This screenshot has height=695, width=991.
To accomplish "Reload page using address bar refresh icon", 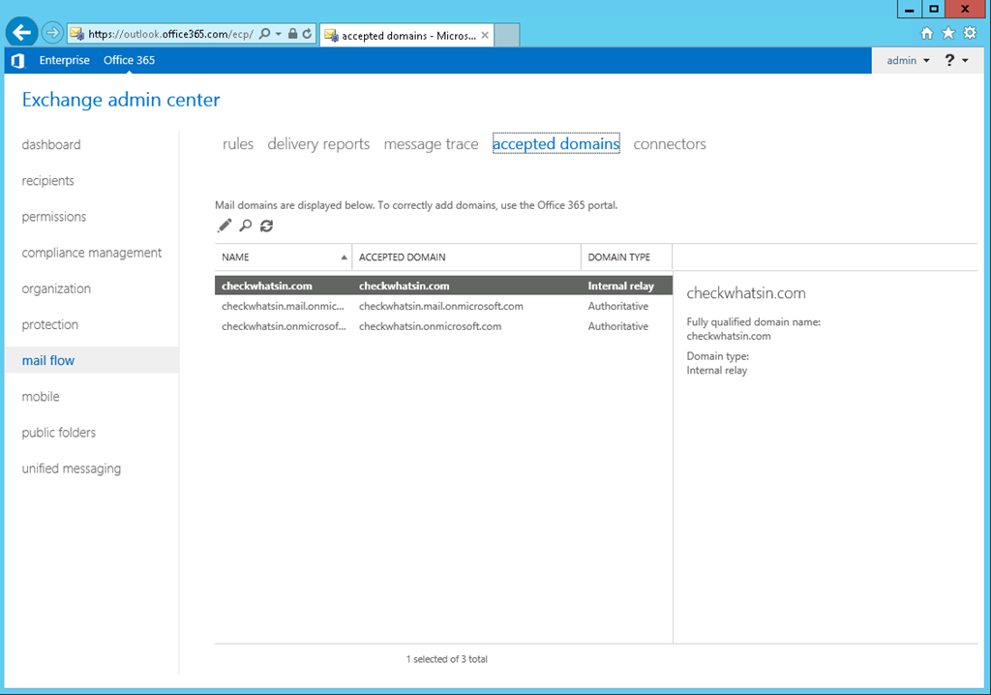I will point(307,34).
